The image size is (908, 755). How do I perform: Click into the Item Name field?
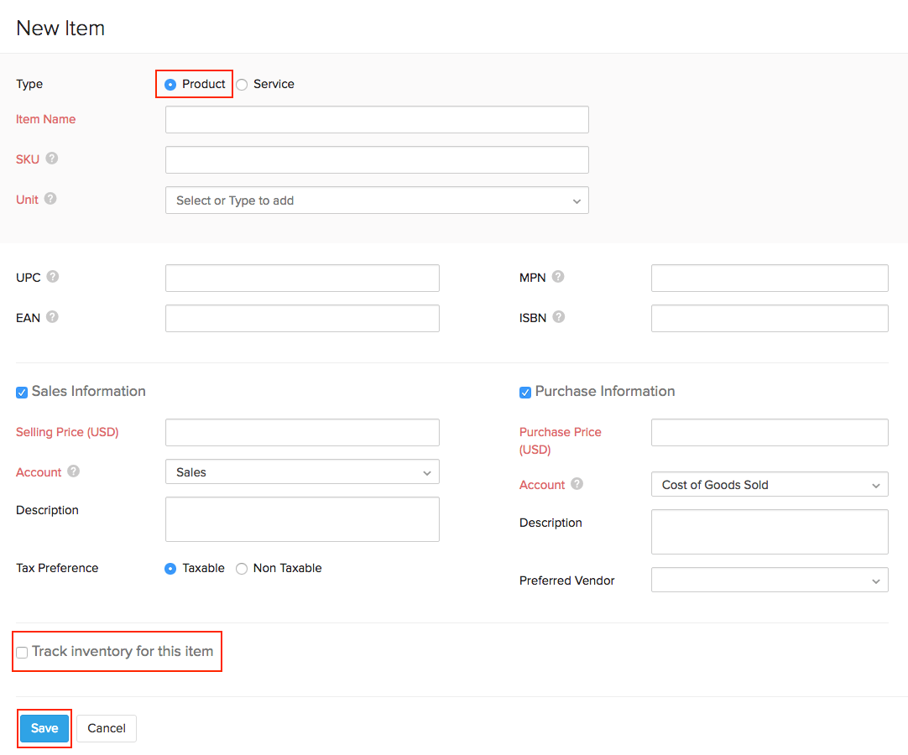pos(377,120)
